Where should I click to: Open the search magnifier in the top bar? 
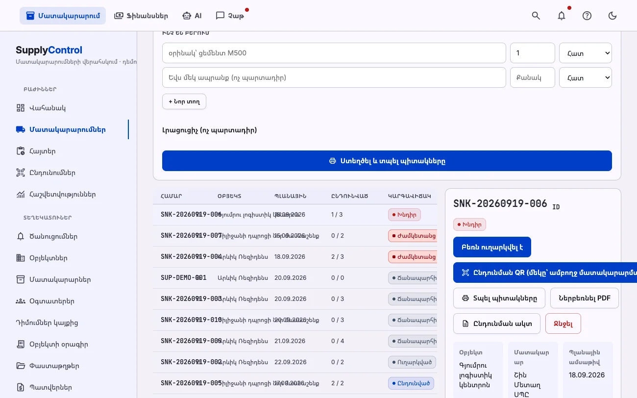pyautogui.click(x=536, y=16)
